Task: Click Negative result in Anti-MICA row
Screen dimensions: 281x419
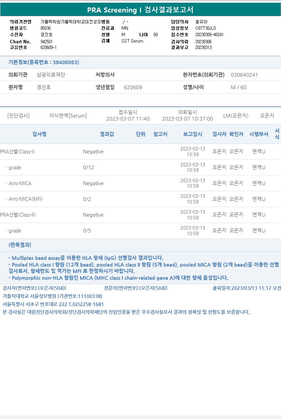Action: (x=93, y=183)
